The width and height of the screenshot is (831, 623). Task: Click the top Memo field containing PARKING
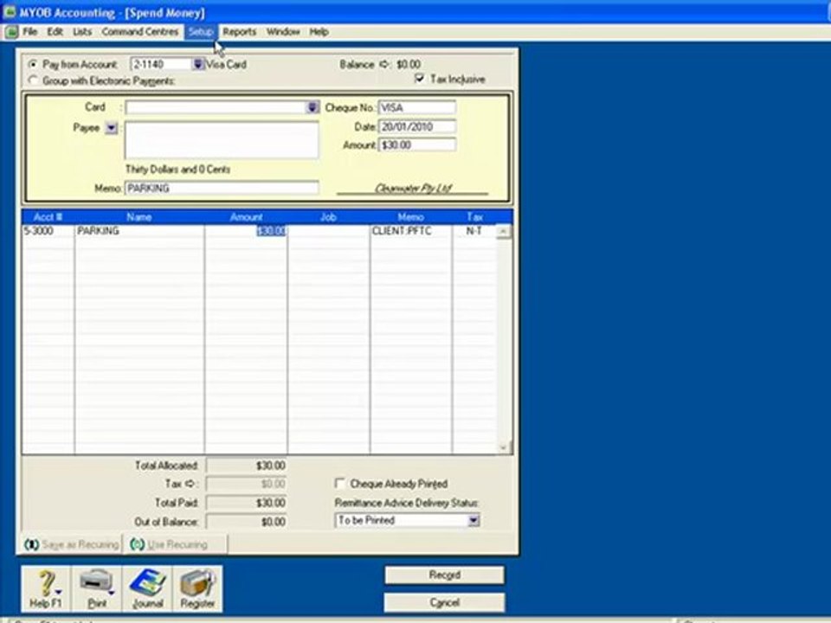point(222,188)
